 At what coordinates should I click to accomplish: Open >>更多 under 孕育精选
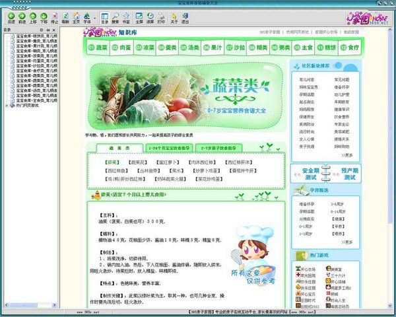[x=346, y=242]
